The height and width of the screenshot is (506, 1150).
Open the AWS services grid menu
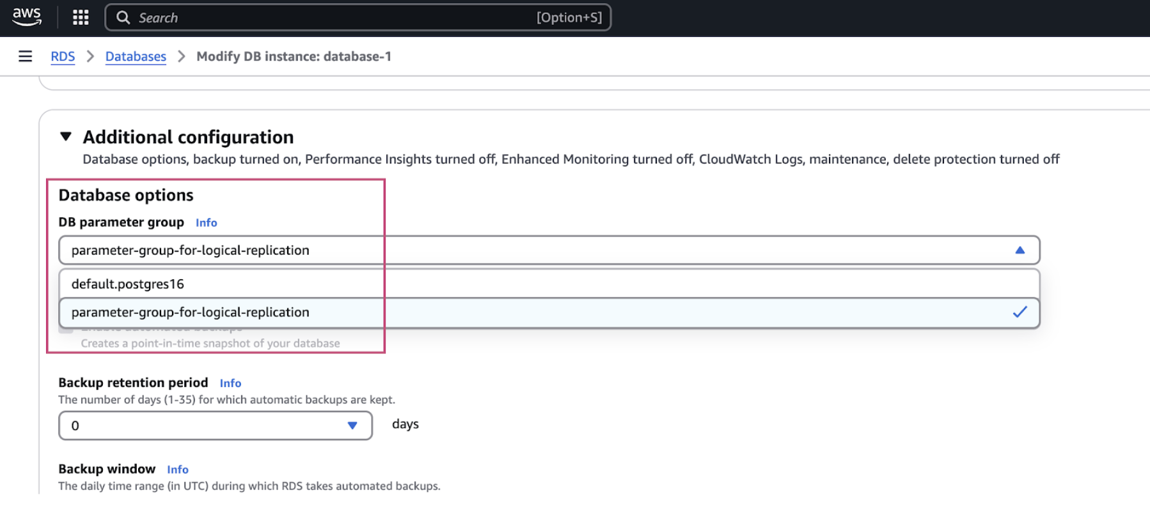tap(81, 17)
